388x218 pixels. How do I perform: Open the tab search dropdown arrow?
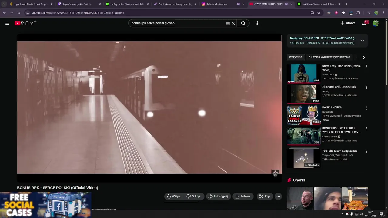pyautogui.click(x=4, y=4)
